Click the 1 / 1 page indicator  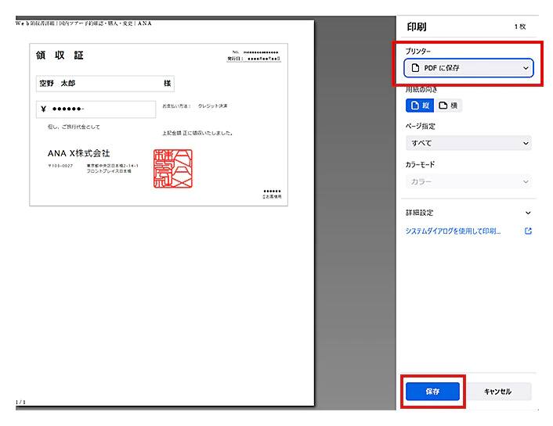(x=20, y=402)
